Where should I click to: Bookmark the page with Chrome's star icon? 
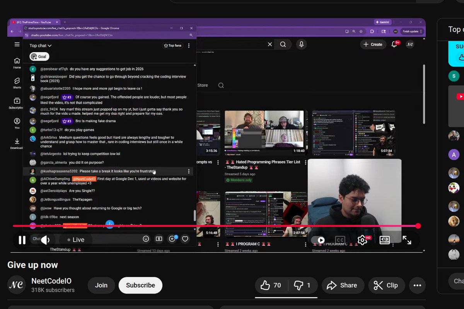pos(361,32)
